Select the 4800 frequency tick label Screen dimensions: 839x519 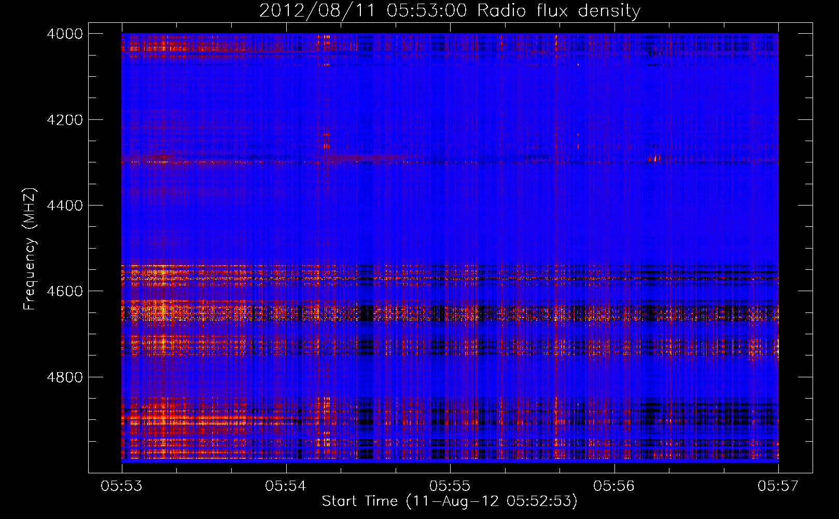[65, 377]
